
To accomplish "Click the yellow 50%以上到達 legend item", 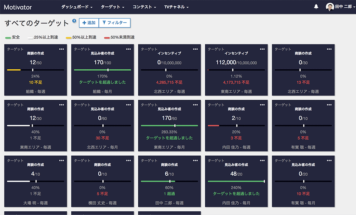I will tap(81, 37).
